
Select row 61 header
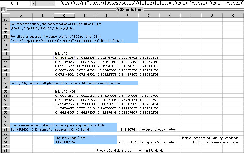coord(6,130)
